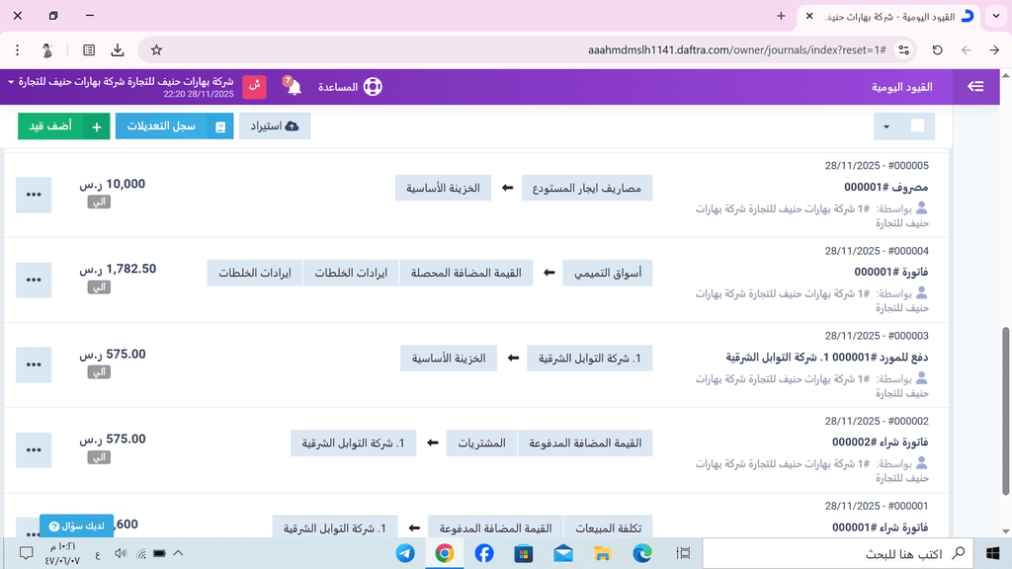Viewport: 1012px width, 569px height.
Task: Click the Add Entry (أضف قيد) button
Action: (64, 125)
